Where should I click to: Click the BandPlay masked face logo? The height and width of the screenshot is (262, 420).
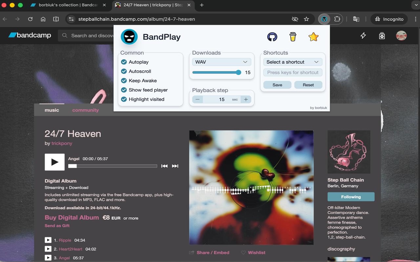pyautogui.click(x=129, y=37)
